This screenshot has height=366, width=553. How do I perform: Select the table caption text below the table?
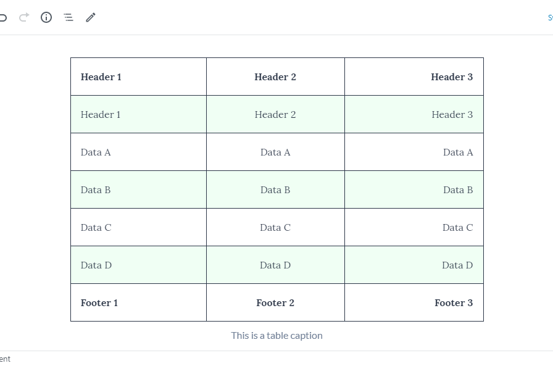pyautogui.click(x=276, y=335)
